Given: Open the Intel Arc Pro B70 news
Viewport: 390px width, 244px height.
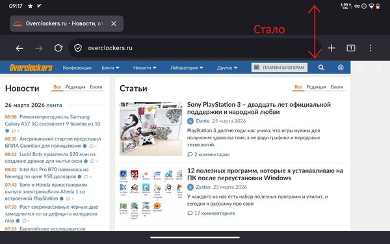Looking at the screenshot, I should point(47,173).
